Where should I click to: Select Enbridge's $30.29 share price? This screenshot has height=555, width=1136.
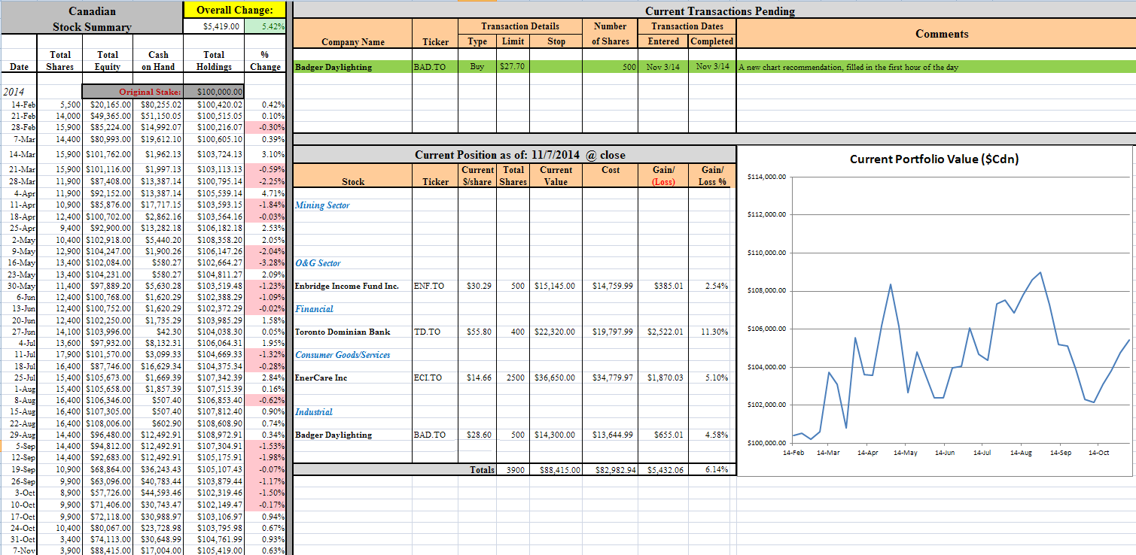478,286
